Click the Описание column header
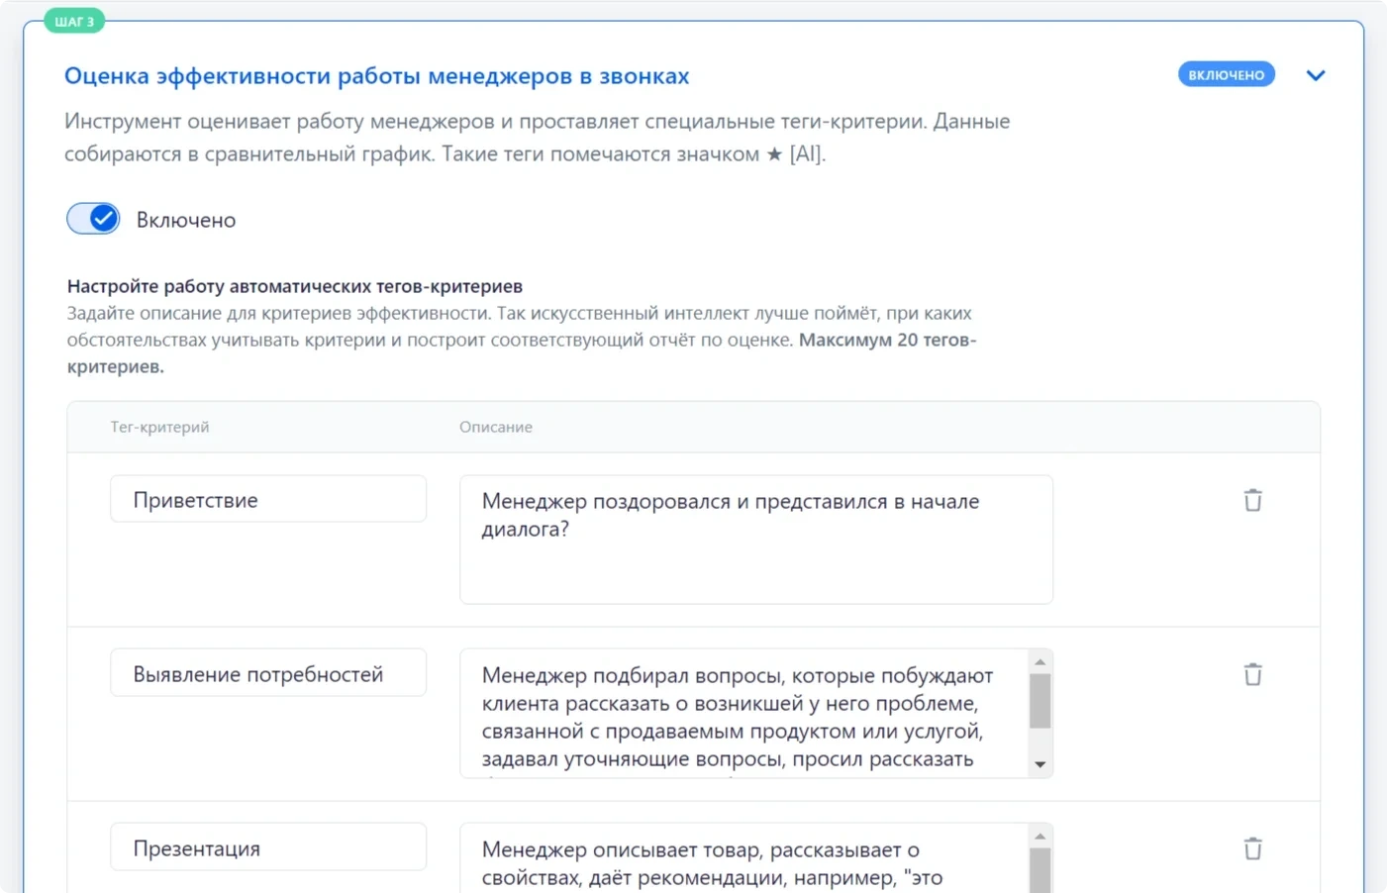Image resolution: width=1387 pixels, height=893 pixels. click(496, 427)
